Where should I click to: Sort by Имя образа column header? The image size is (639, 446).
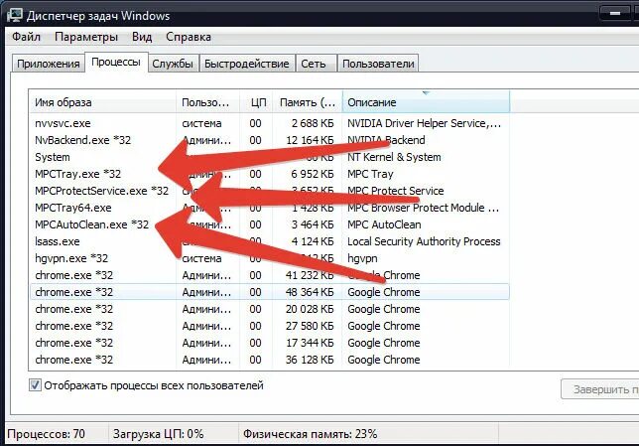click(103, 102)
